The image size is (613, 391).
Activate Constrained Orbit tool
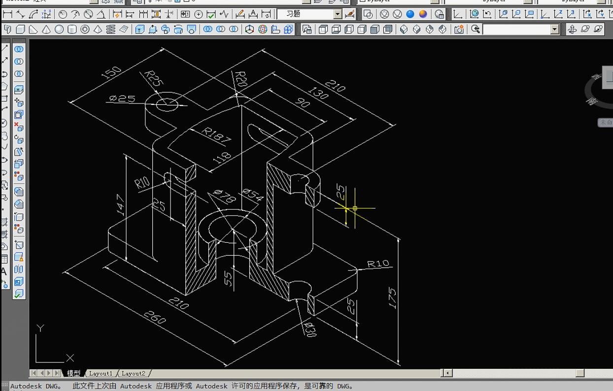572,30
